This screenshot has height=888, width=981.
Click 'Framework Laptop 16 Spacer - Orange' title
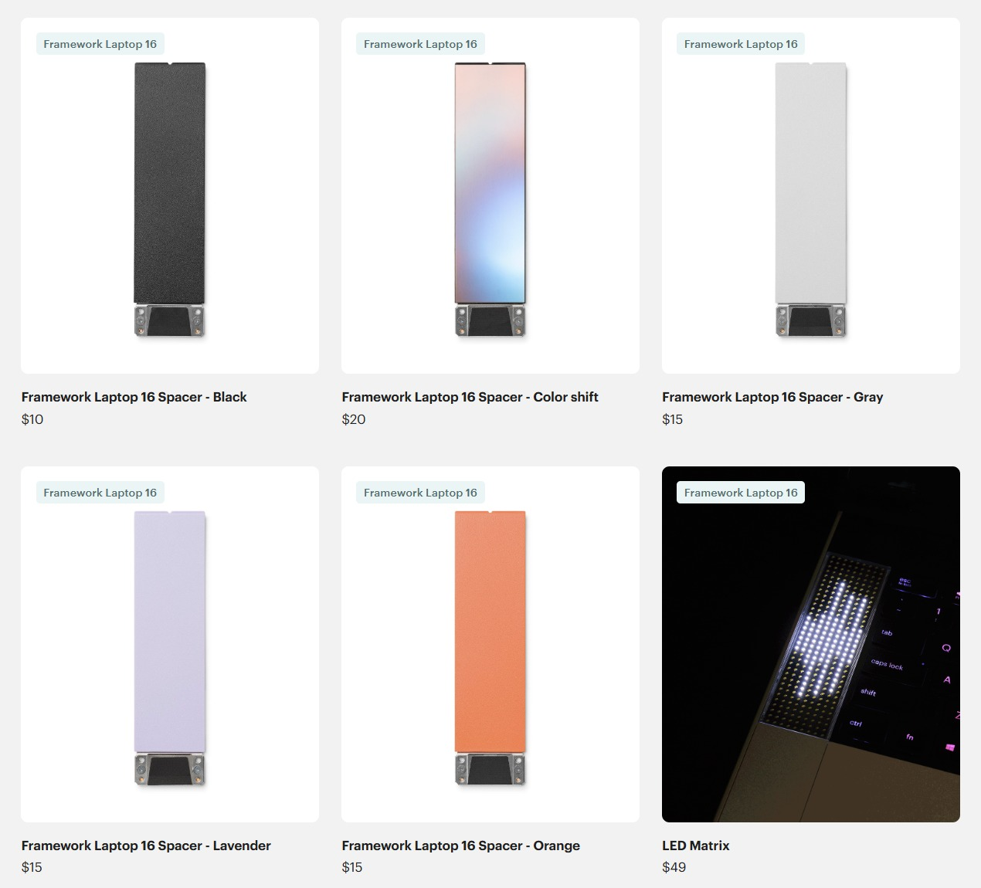click(461, 846)
